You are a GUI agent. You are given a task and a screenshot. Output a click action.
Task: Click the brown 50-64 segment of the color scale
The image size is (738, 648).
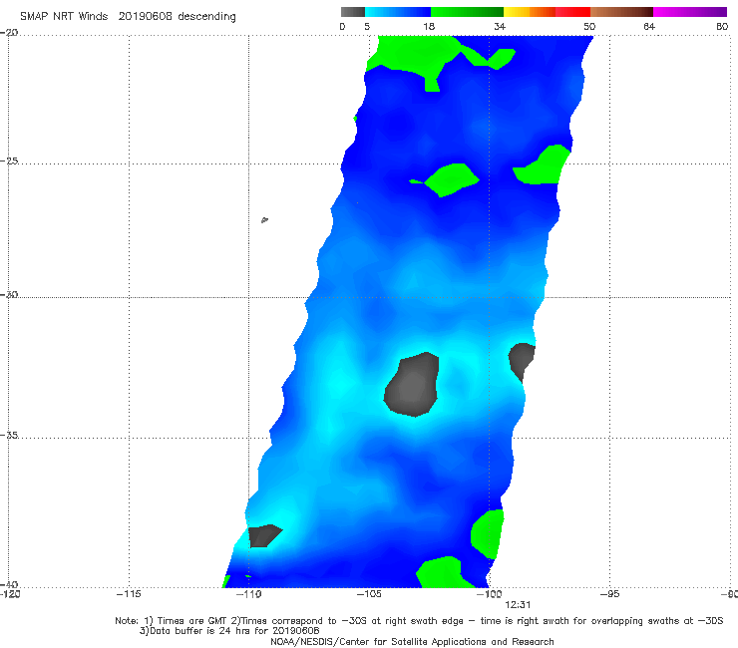pyautogui.click(x=621, y=12)
